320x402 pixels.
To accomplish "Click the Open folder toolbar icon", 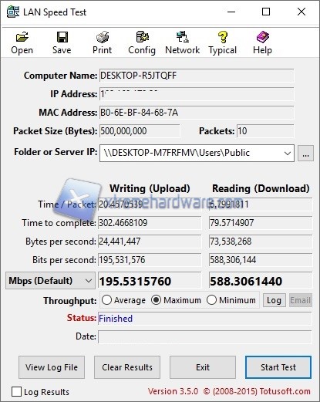I will pyautogui.click(x=22, y=37).
